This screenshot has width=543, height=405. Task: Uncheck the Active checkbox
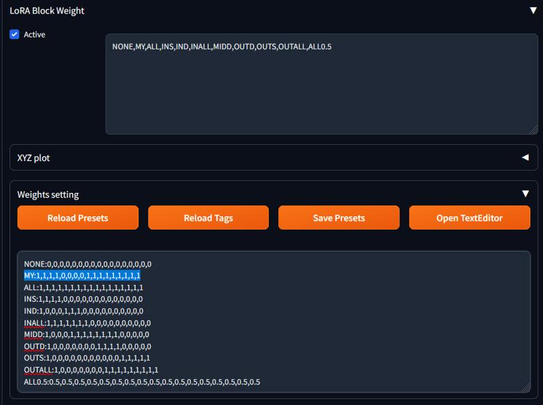point(14,35)
